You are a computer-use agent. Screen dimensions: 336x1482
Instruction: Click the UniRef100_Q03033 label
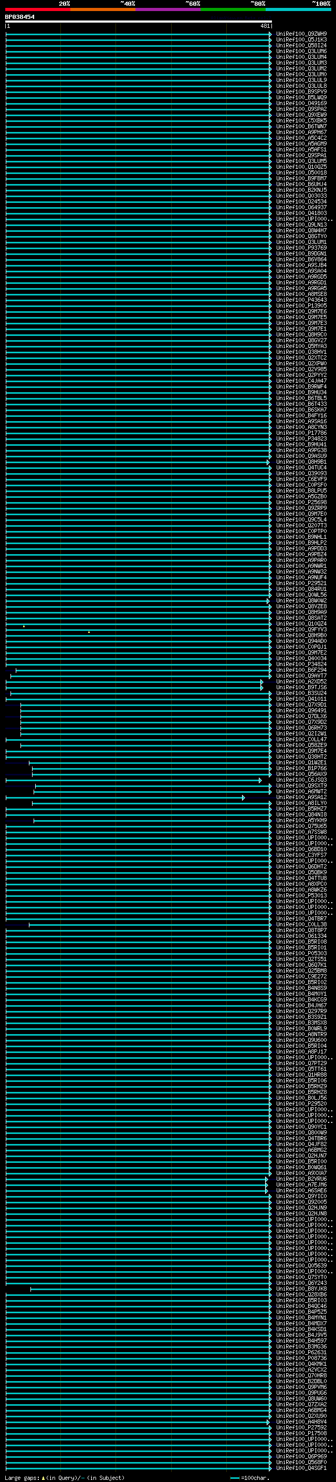click(x=301, y=196)
